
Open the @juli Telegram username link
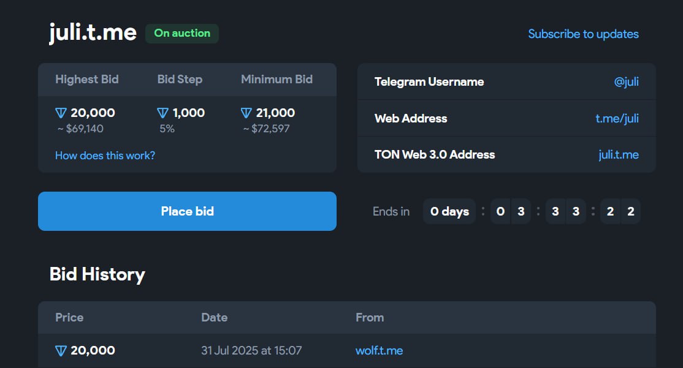[x=627, y=82]
